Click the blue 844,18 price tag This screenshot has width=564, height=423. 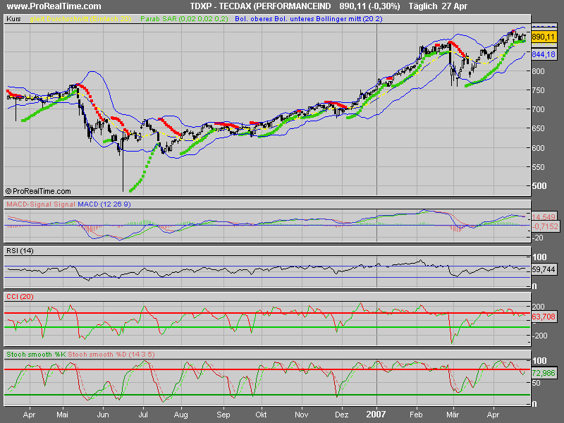click(544, 54)
